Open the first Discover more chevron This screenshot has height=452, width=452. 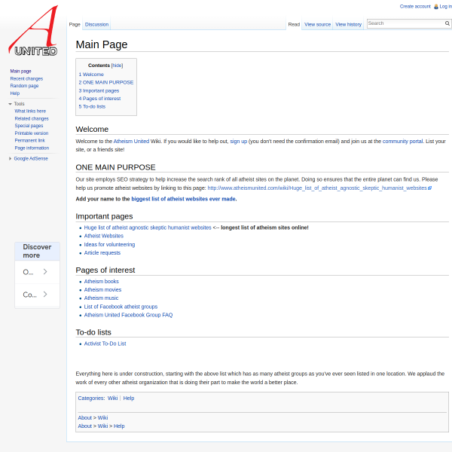45,271
